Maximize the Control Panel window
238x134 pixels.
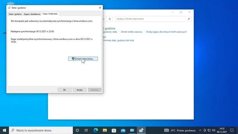pyautogui.click(x=181, y=12)
